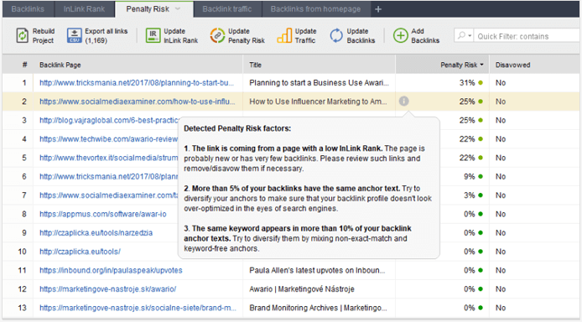Click the 0% penalty risk in row 11

click(x=469, y=271)
